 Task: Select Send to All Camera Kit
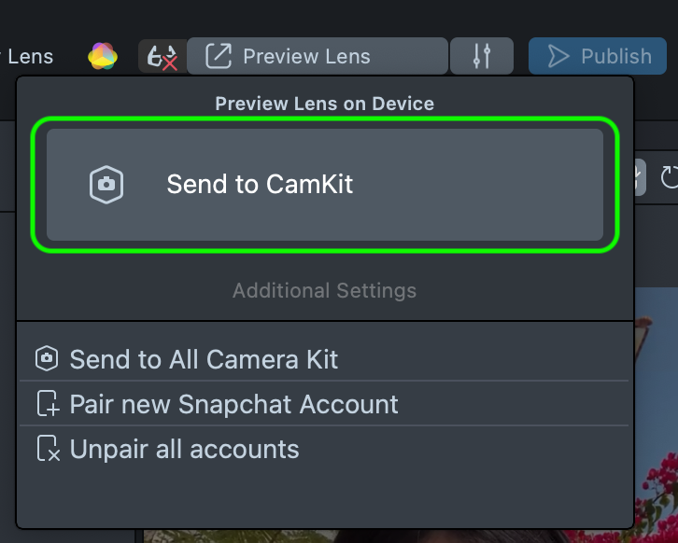point(204,359)
